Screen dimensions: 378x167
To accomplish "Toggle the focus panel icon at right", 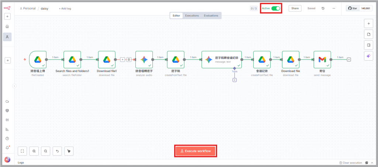I will tap(368, 45).
